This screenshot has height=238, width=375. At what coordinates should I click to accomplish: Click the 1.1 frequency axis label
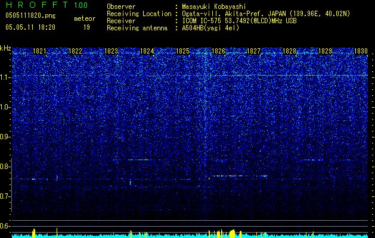5,77
